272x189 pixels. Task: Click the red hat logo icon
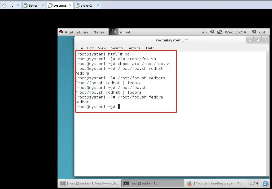click(x=61, y=32)
